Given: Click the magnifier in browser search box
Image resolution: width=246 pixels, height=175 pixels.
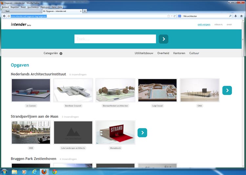Looking at the screenshot, I should [x=230, y=16].
